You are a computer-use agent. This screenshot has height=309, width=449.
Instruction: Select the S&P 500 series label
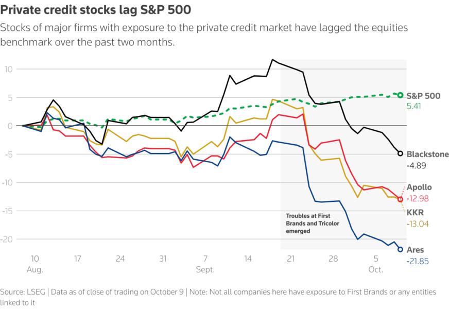point(424,95)
